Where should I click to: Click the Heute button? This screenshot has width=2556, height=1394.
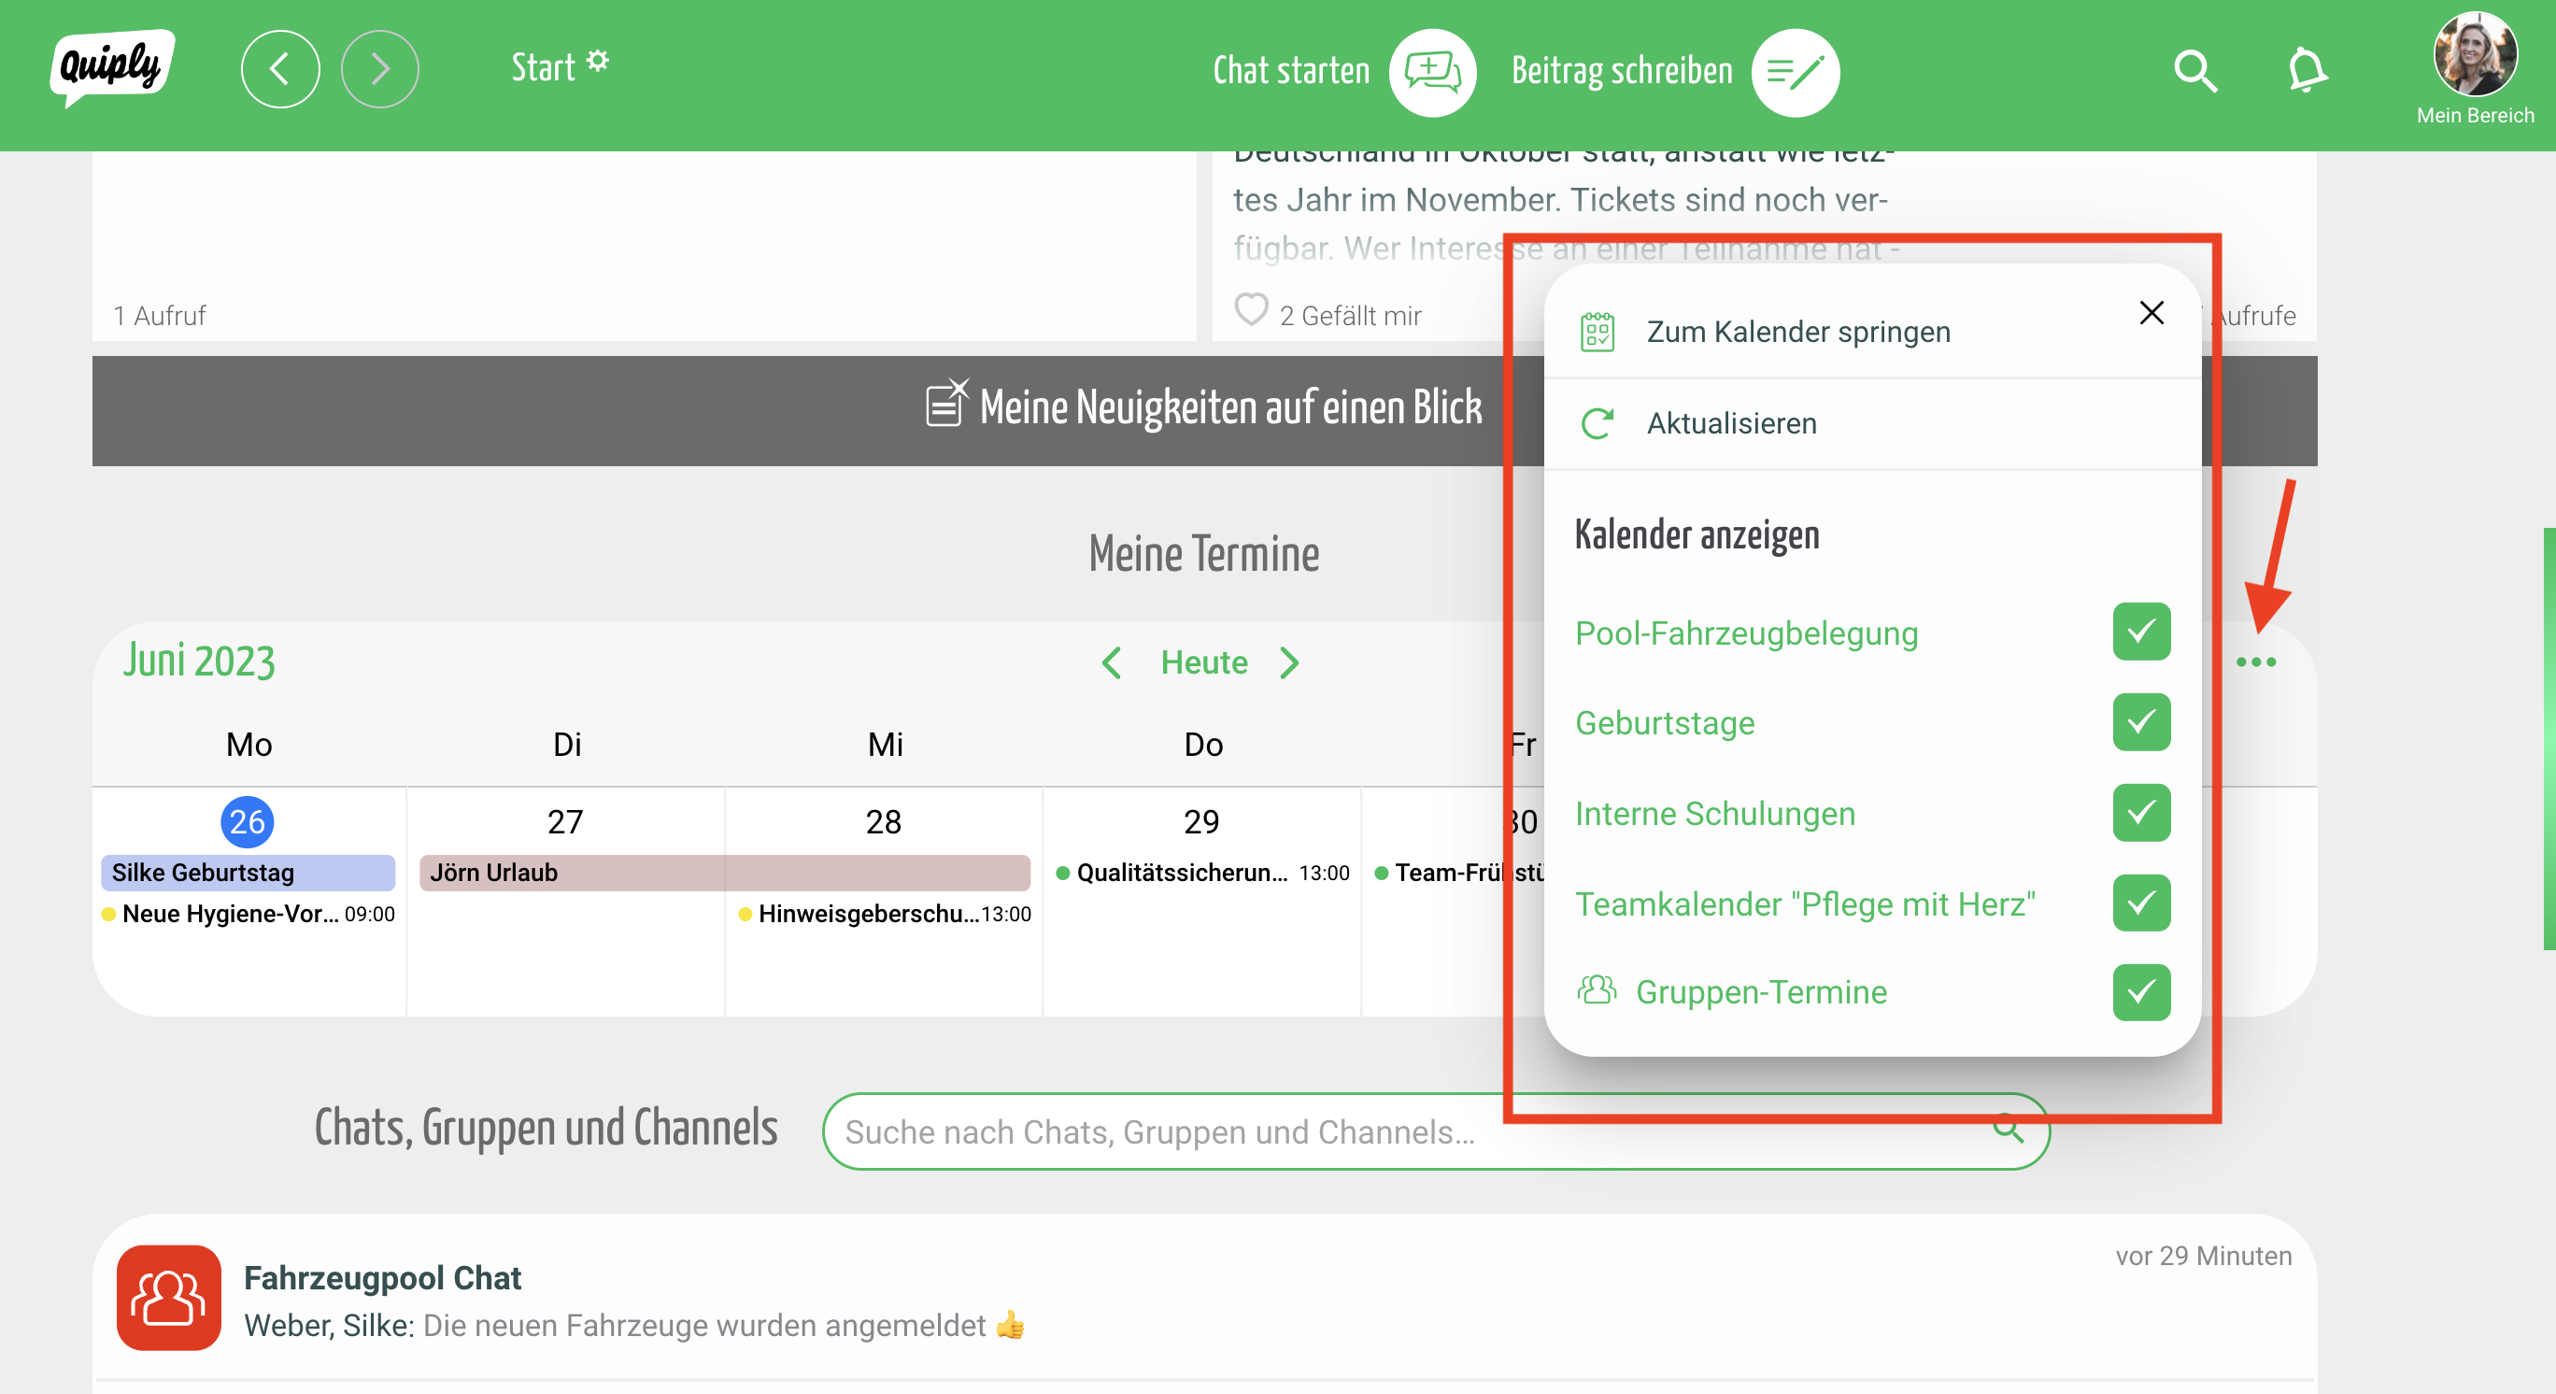coord(1203,662)
